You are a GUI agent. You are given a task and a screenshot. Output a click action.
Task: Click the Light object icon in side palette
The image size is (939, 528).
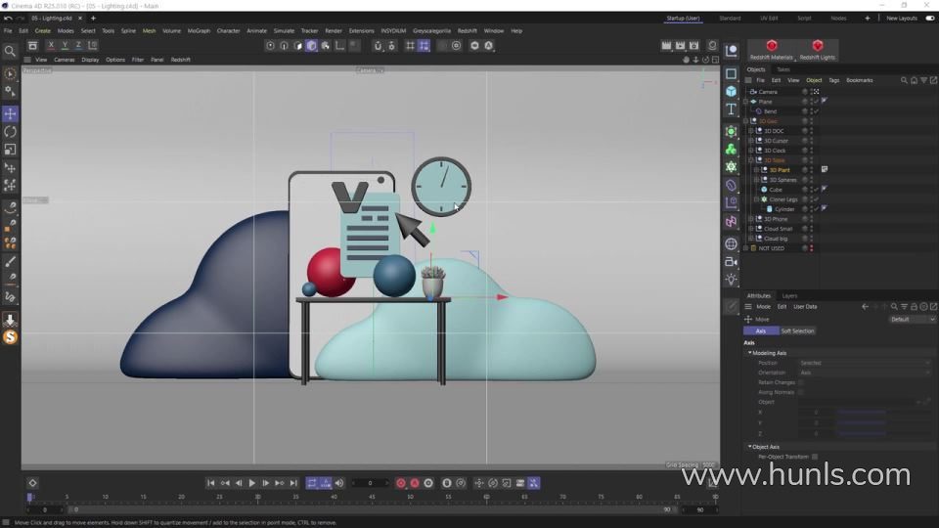coord(731,280)
